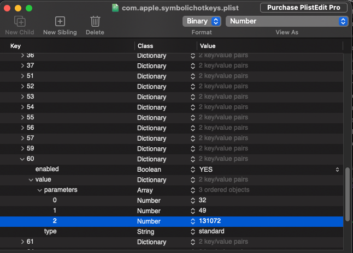Change class of enabled Boolean row
The height and width of the screenshot is (253, 353).
point(193,170)
